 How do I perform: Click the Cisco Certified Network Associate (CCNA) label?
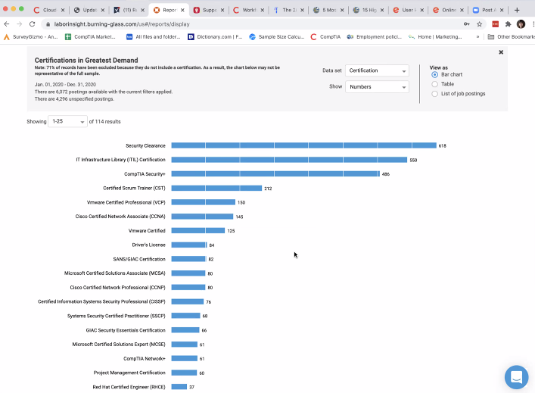(x=120, y=217)
